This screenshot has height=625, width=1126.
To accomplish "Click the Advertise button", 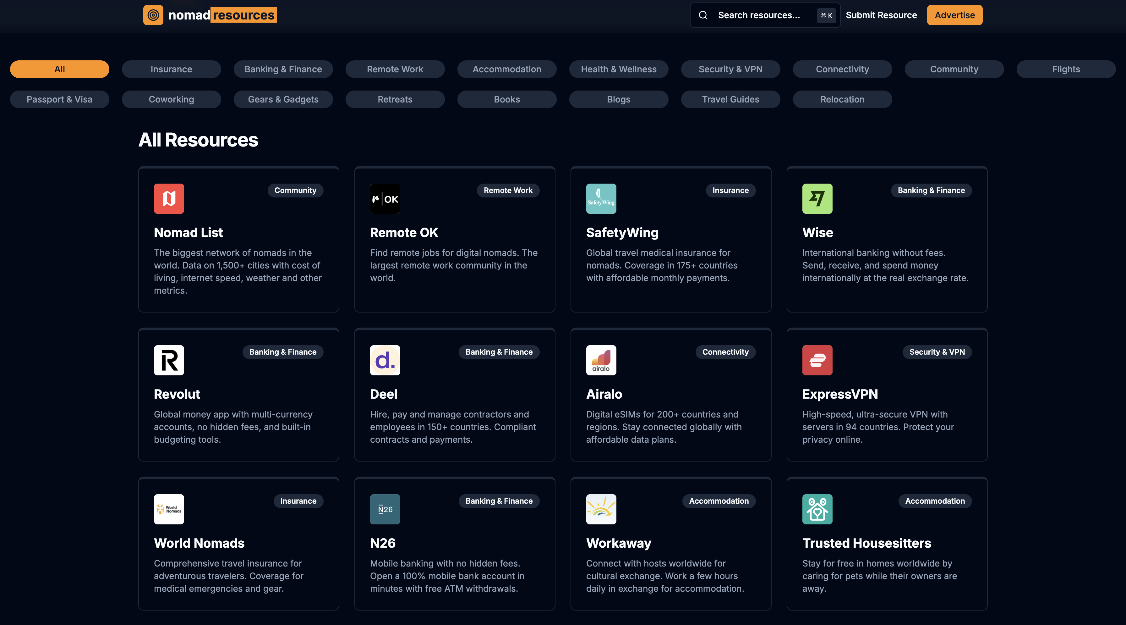I will click(955, 15).
